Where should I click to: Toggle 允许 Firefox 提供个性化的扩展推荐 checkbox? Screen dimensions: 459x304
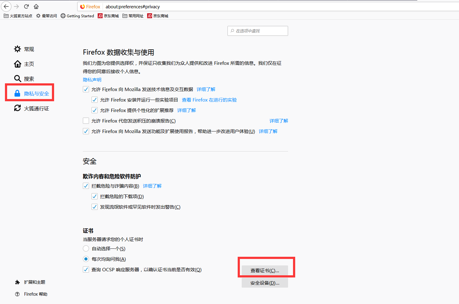click(x=95, y=110)
